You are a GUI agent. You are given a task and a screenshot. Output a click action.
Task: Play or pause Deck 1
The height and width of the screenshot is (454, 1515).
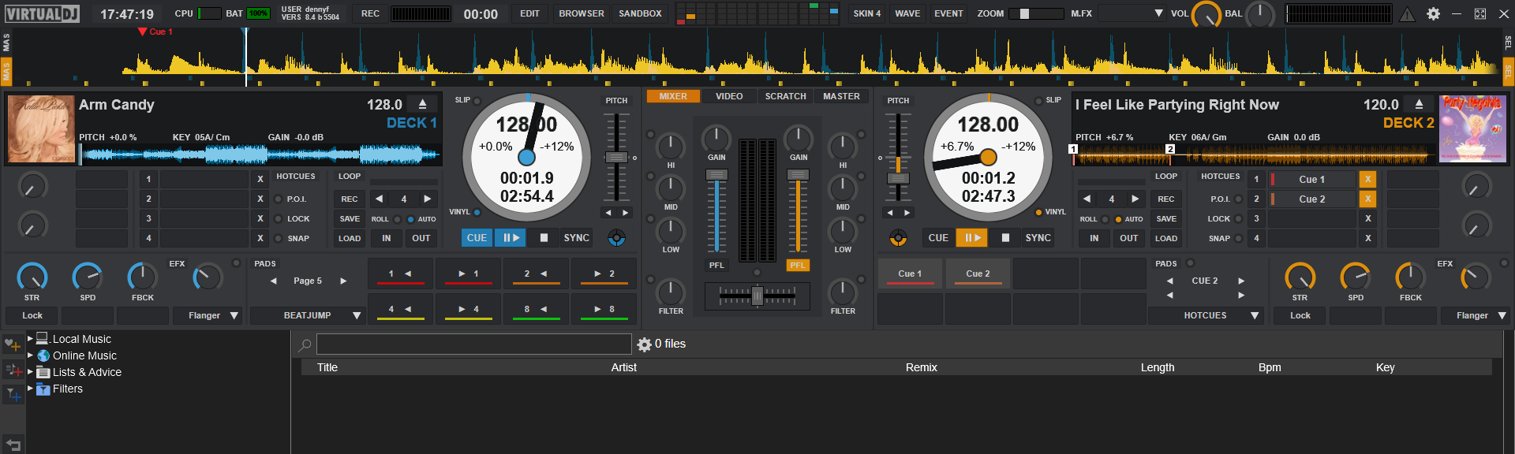pos(511,237)
